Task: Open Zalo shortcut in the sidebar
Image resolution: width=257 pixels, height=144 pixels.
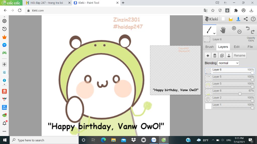Action: (x=5, y=80)
